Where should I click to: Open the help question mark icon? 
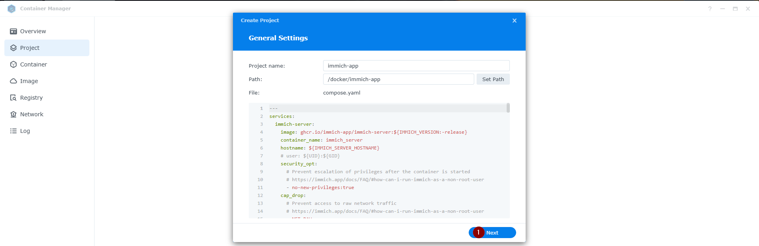[710, 9]
